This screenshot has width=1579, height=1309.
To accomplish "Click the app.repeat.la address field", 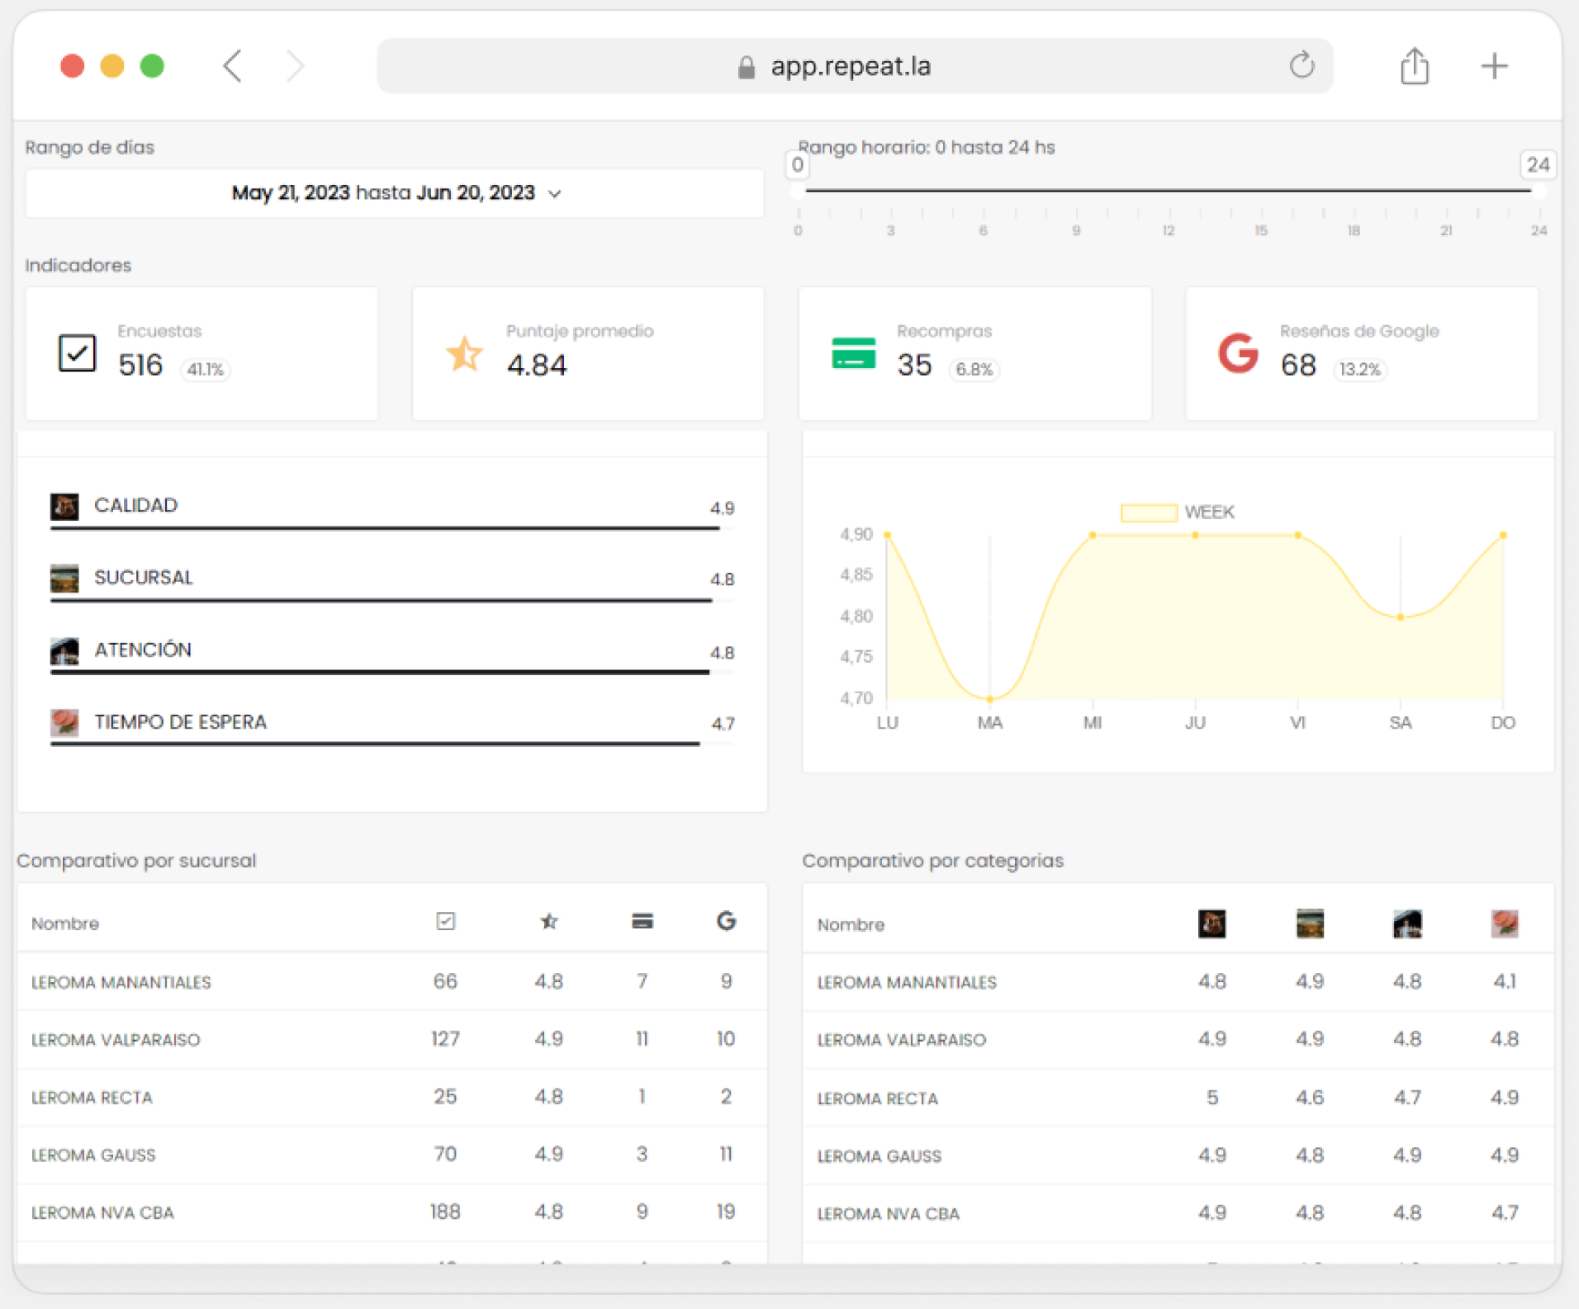I will pos(855,66).
